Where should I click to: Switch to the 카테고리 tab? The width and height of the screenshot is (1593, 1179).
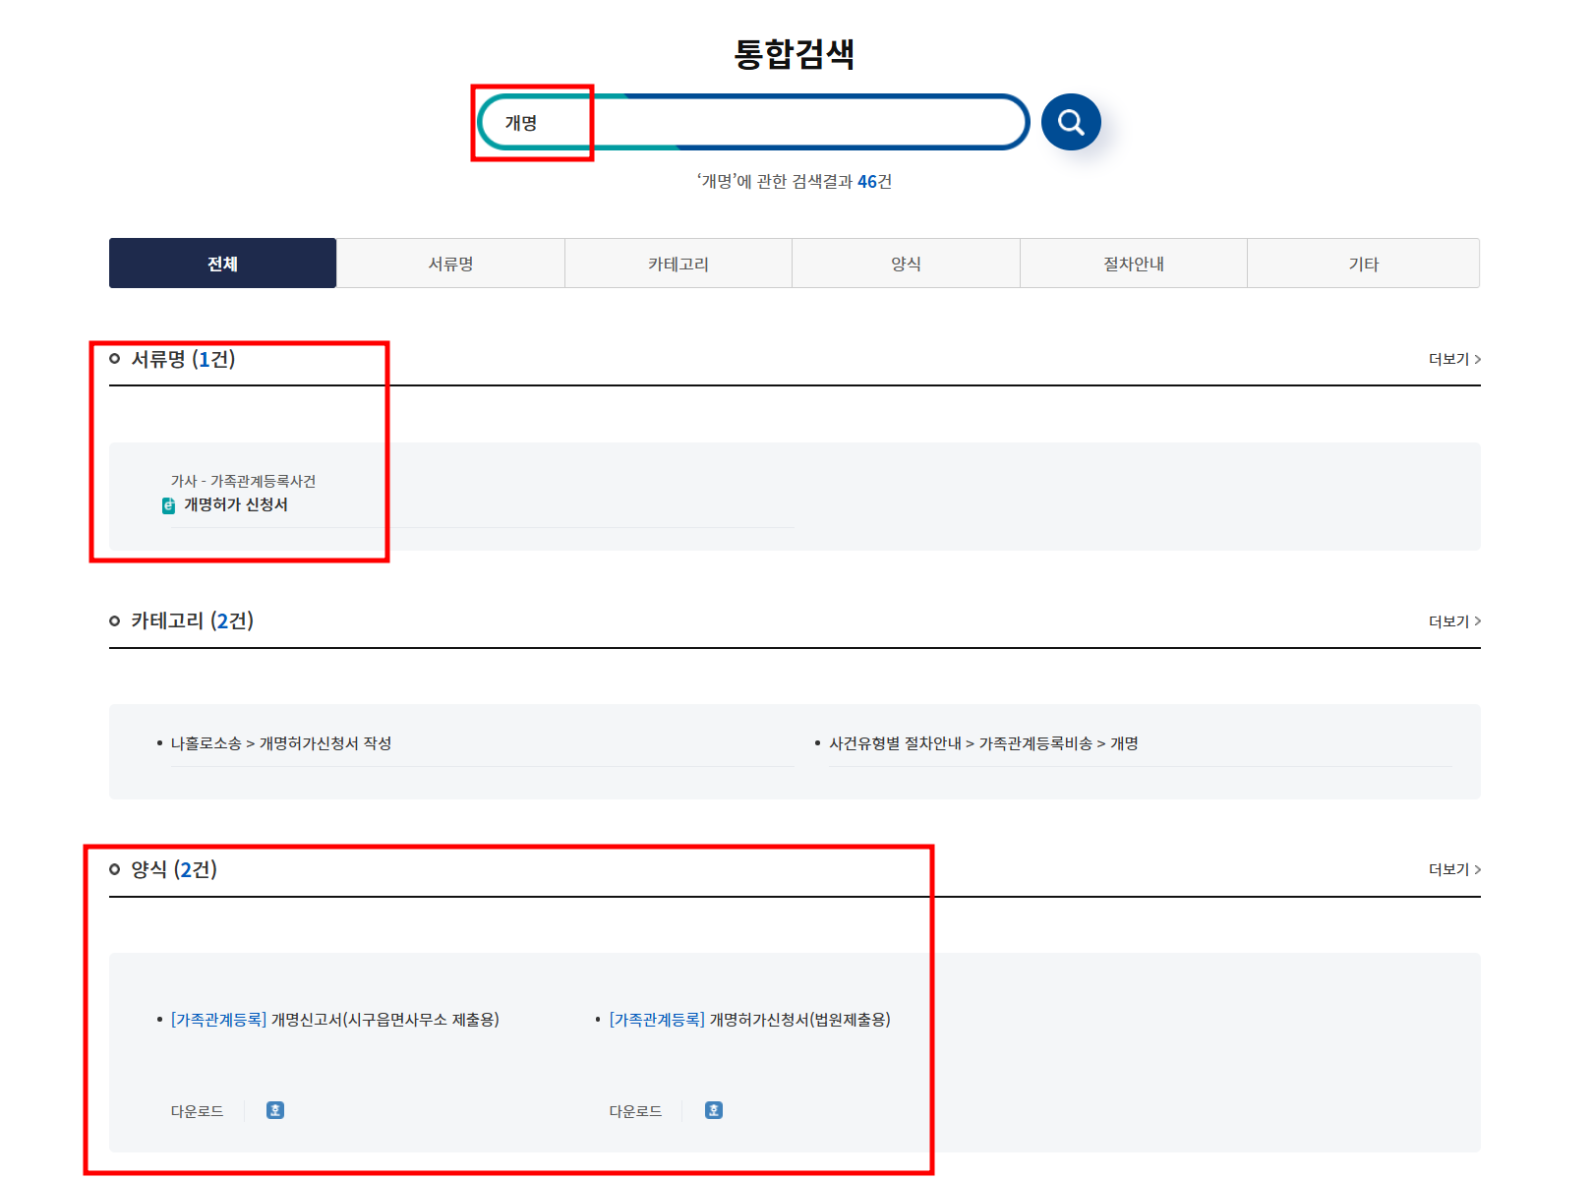point(678,263)
